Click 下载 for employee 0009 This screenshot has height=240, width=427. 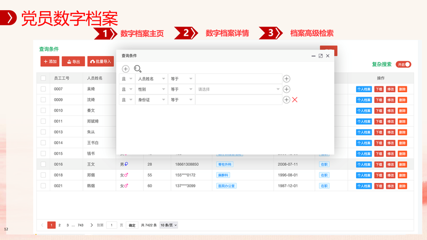pyautogui.click(x=379, y=100)
